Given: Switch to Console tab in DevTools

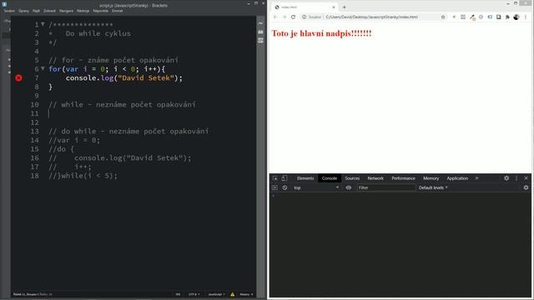Looking at the screenshot, I should click(330, 178).
